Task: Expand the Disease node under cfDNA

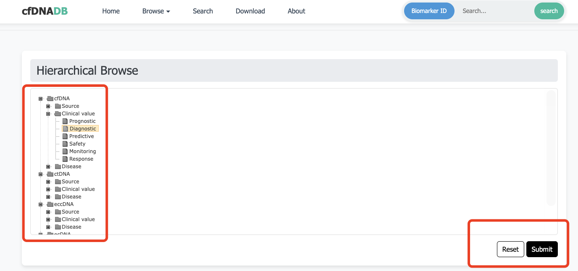Action: coord(48,167)
